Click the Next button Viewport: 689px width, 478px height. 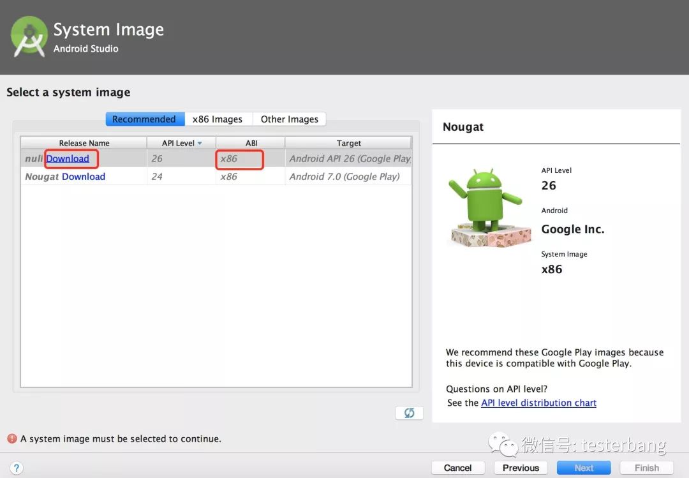click(x=584, y=468)
